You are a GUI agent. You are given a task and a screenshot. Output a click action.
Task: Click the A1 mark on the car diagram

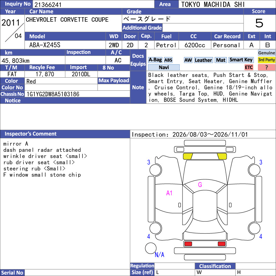tap(169, 193)
